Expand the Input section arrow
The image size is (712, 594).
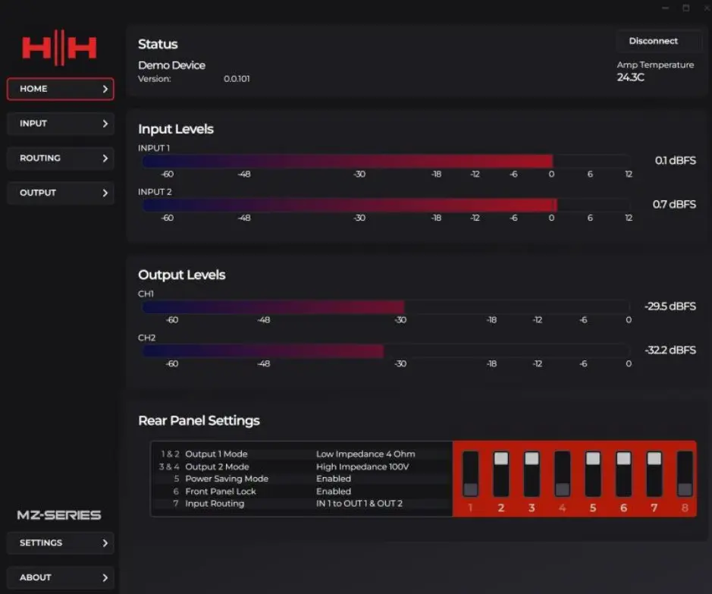click(105, 124)
